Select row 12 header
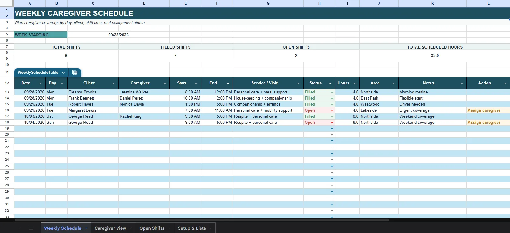510x233 pixels. tap(7, 83)
